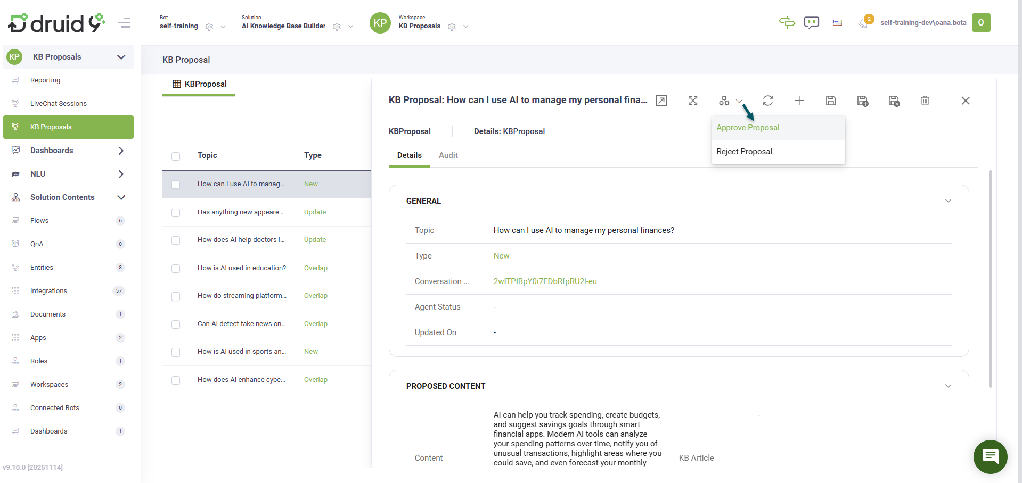Select Approve Proposal from the menu
1022x483 pixels.
coord(778,128)
